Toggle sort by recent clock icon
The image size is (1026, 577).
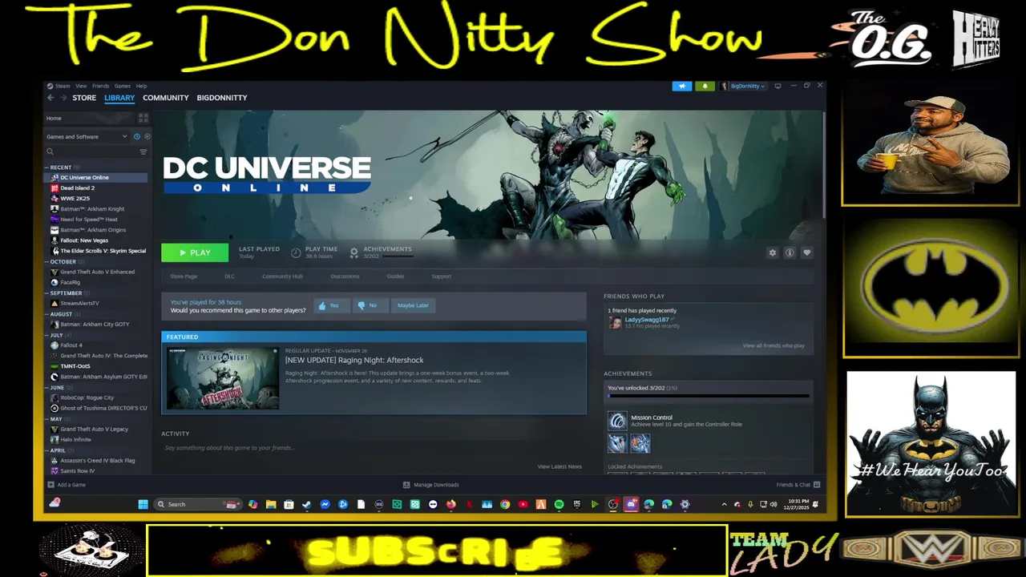[137, 137]
